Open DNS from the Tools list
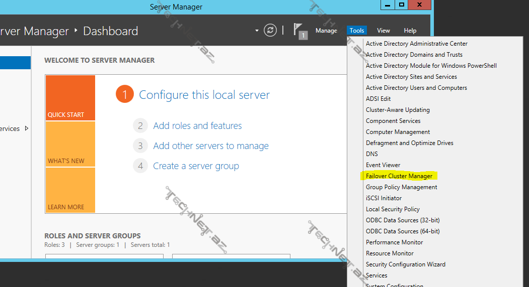Viewport: 529px width, 287px height. [372, 154]
